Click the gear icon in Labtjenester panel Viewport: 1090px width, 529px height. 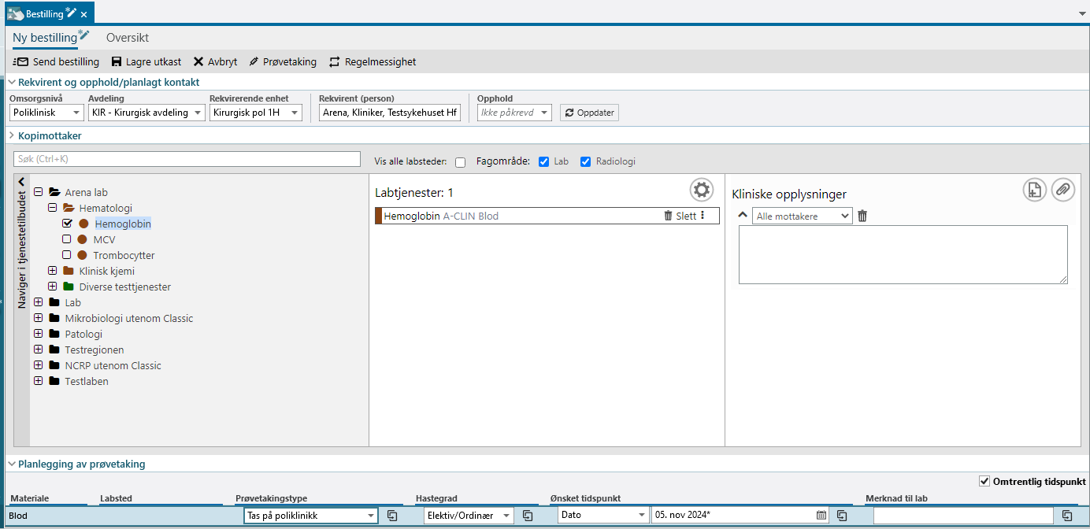click(x=701, y=190)
